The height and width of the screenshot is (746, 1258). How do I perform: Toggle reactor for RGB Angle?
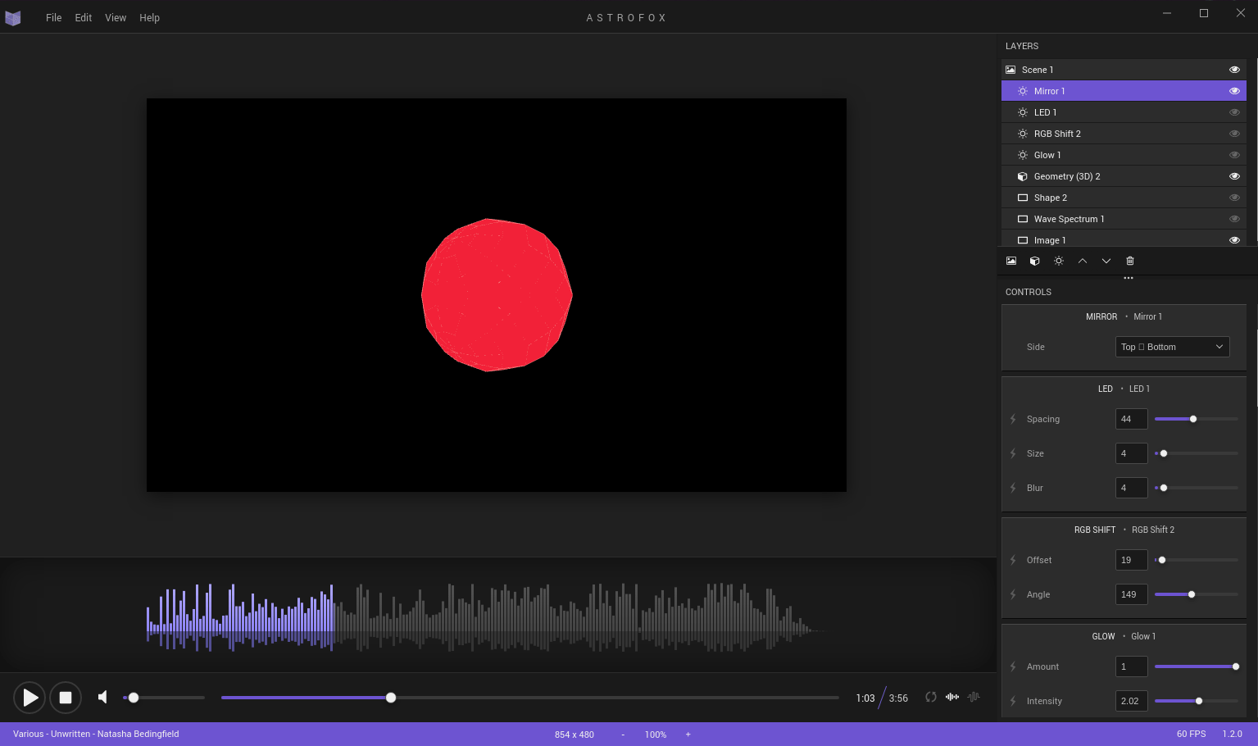pos(1014,594)
